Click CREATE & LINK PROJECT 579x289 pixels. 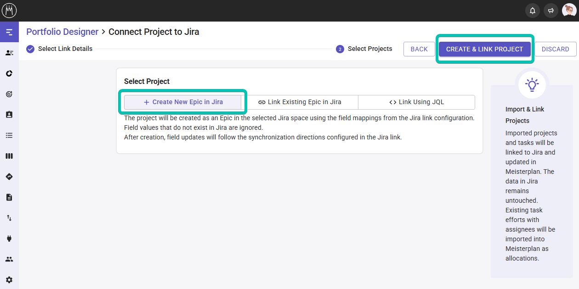coord(484,49)
